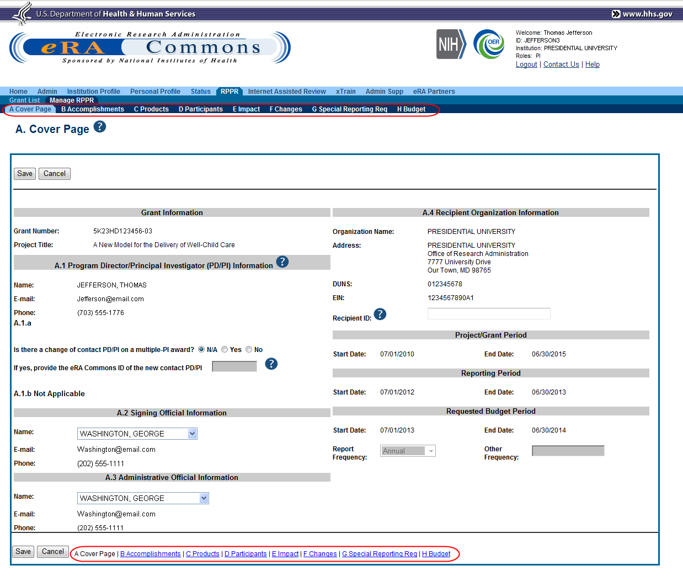
Task: Click new contact PD/PI Commons ID field
Action: (234, 366)
